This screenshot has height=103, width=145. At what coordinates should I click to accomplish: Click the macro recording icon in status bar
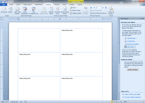click(x=25, y=102)
